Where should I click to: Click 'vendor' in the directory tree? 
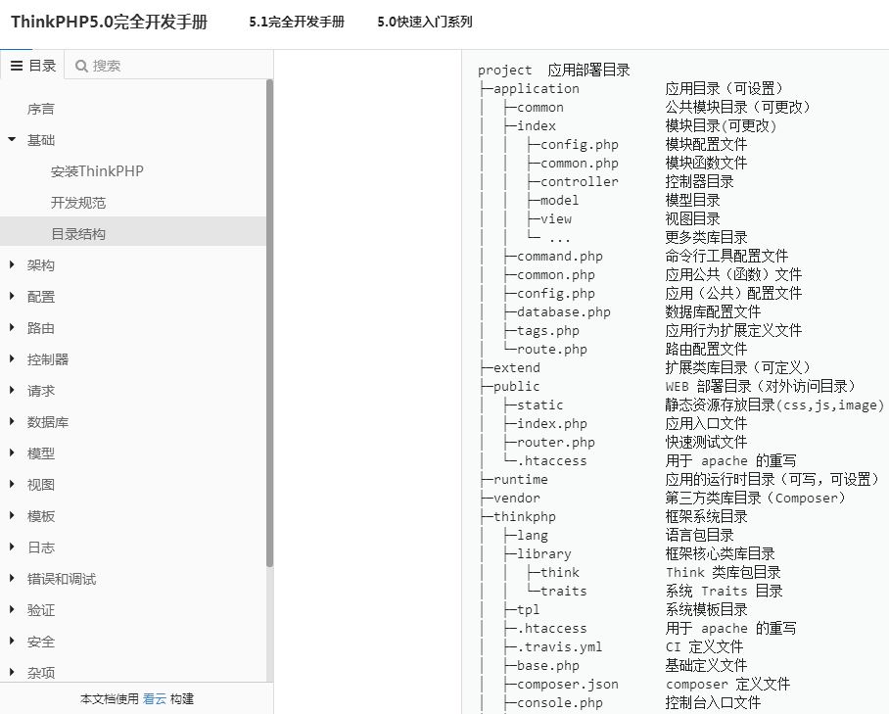pos(517,499)
